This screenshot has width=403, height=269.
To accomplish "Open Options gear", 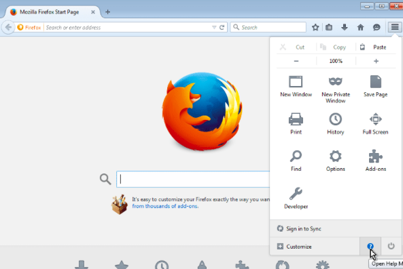I will (x=336, y=161).
